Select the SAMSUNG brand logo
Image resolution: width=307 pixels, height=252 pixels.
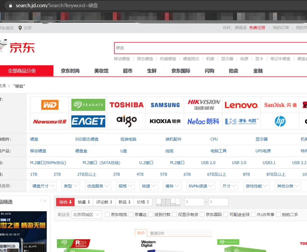pyautogui.click(x=165, y=105)
